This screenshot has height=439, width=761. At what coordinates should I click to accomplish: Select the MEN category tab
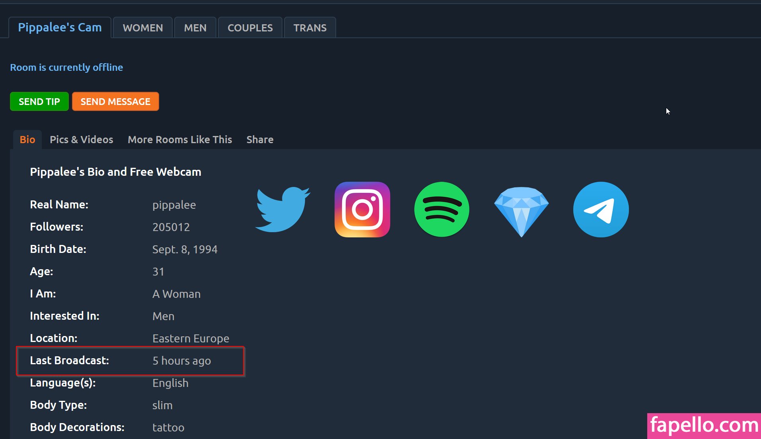(195, 28)
